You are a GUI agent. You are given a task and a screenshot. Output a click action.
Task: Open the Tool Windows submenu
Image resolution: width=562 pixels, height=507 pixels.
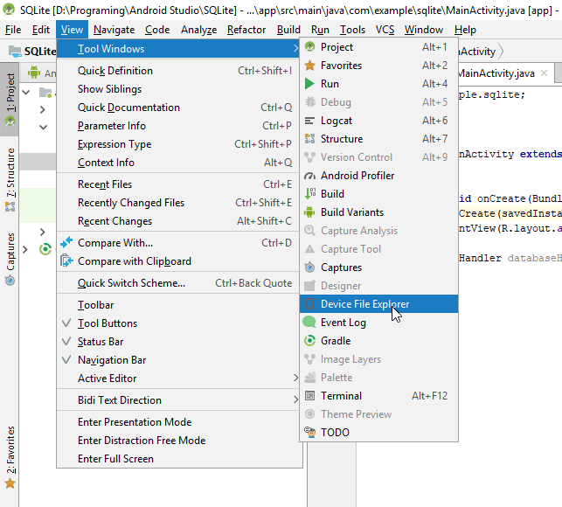pos(178,48)
